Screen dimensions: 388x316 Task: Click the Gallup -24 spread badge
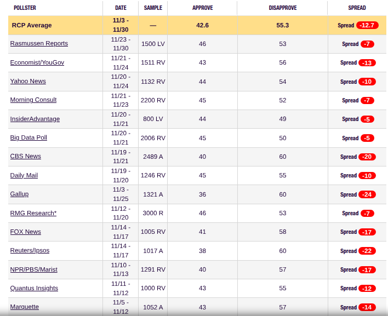click(x=367, y=194)
